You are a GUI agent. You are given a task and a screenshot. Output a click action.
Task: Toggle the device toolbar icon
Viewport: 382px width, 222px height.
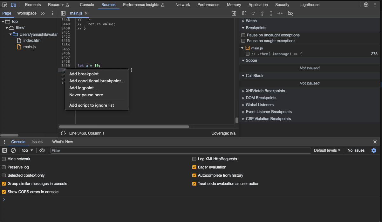tap(13, 5)
